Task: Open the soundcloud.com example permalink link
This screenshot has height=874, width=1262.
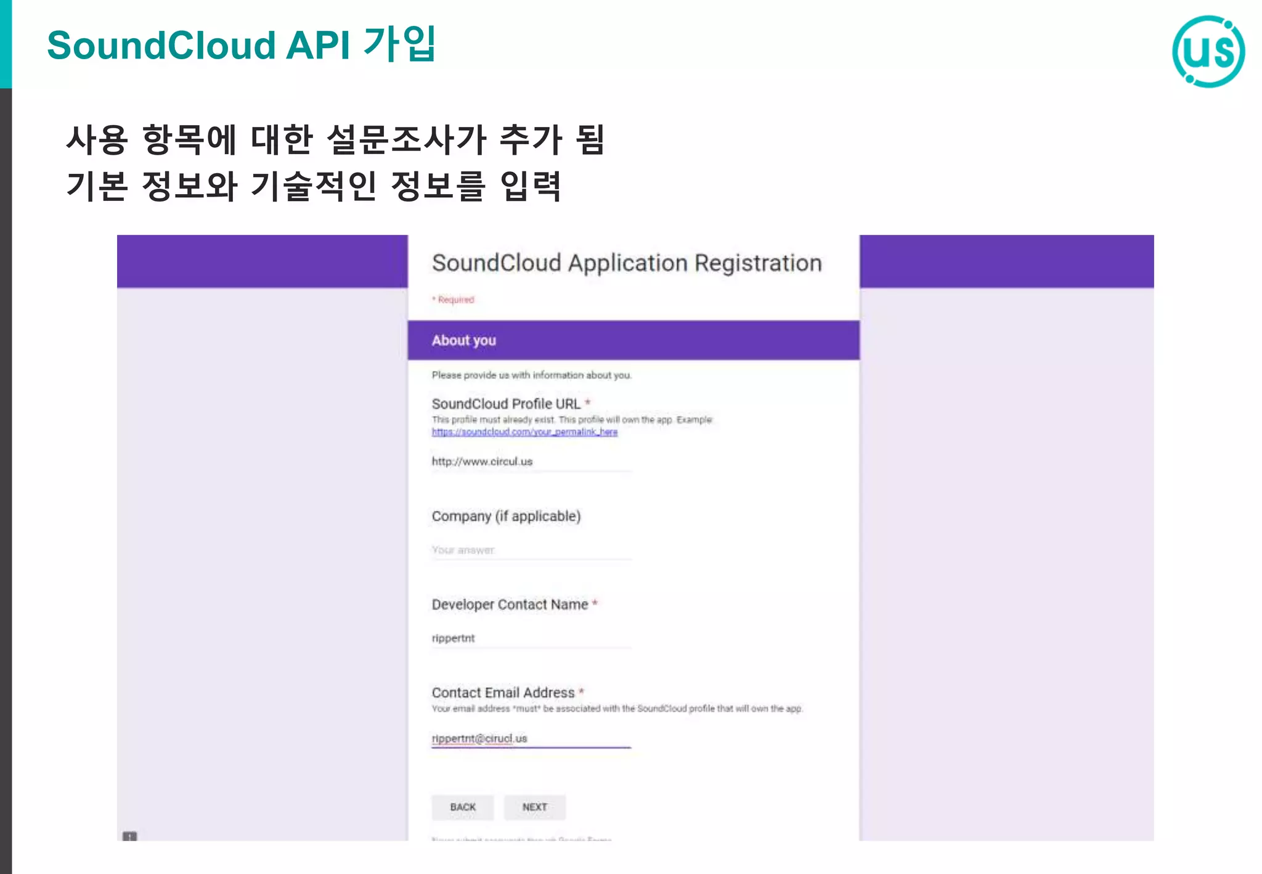Action: (x=524, y=431)
